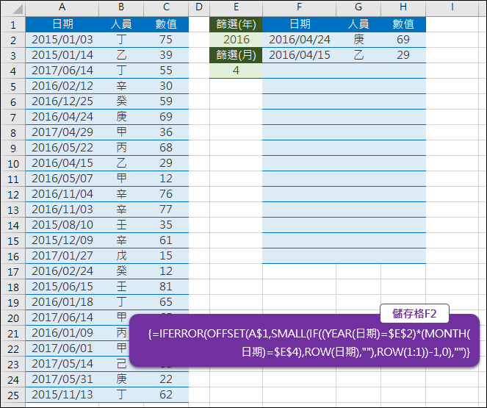Select value cell 22 in row 24
The height and width of the screenshot is (408, 487).
166,379
